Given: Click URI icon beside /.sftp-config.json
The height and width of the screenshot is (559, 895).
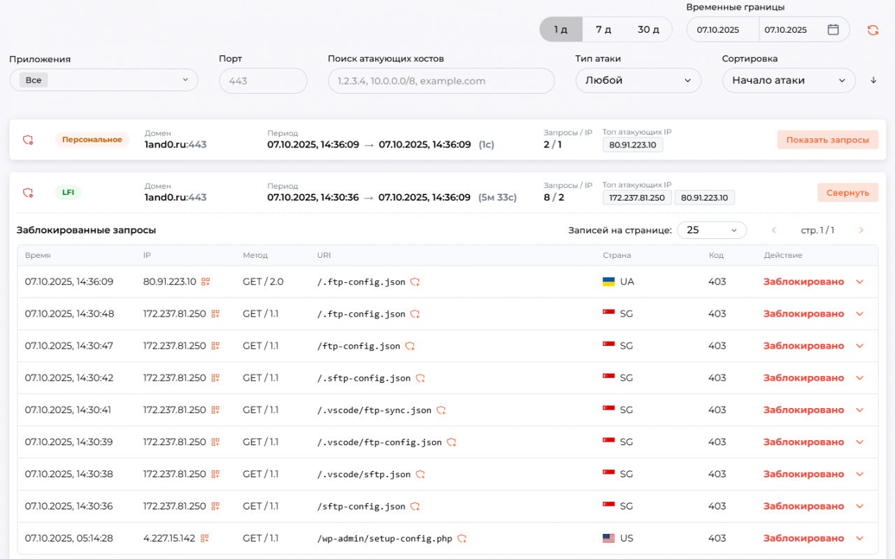Looking at the screenshot, I should click(x=420, y=379).
